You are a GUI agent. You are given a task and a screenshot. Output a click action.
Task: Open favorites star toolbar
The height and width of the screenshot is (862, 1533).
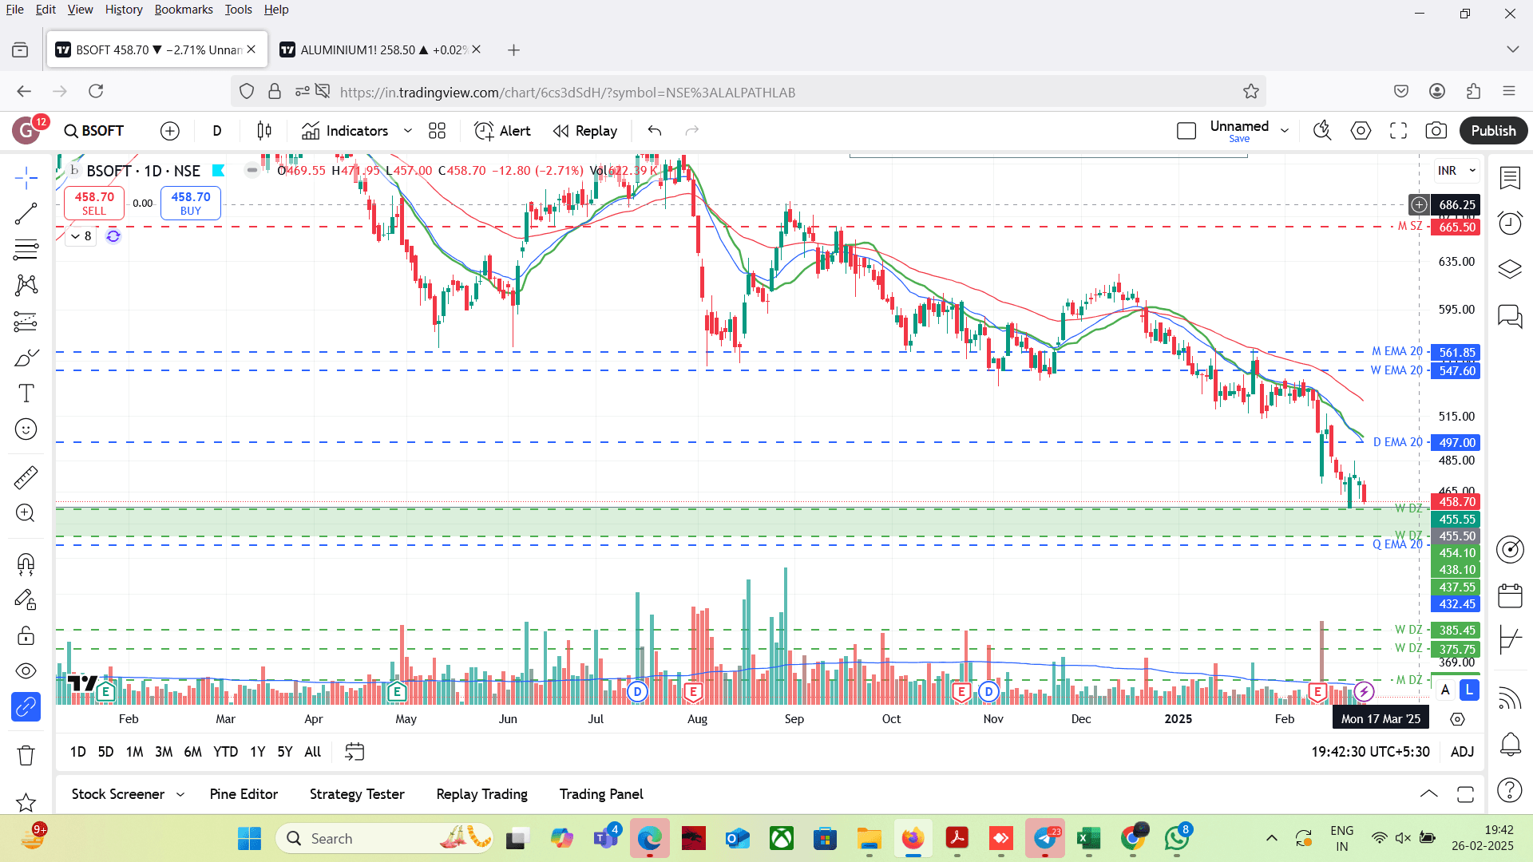click(26, 801)
